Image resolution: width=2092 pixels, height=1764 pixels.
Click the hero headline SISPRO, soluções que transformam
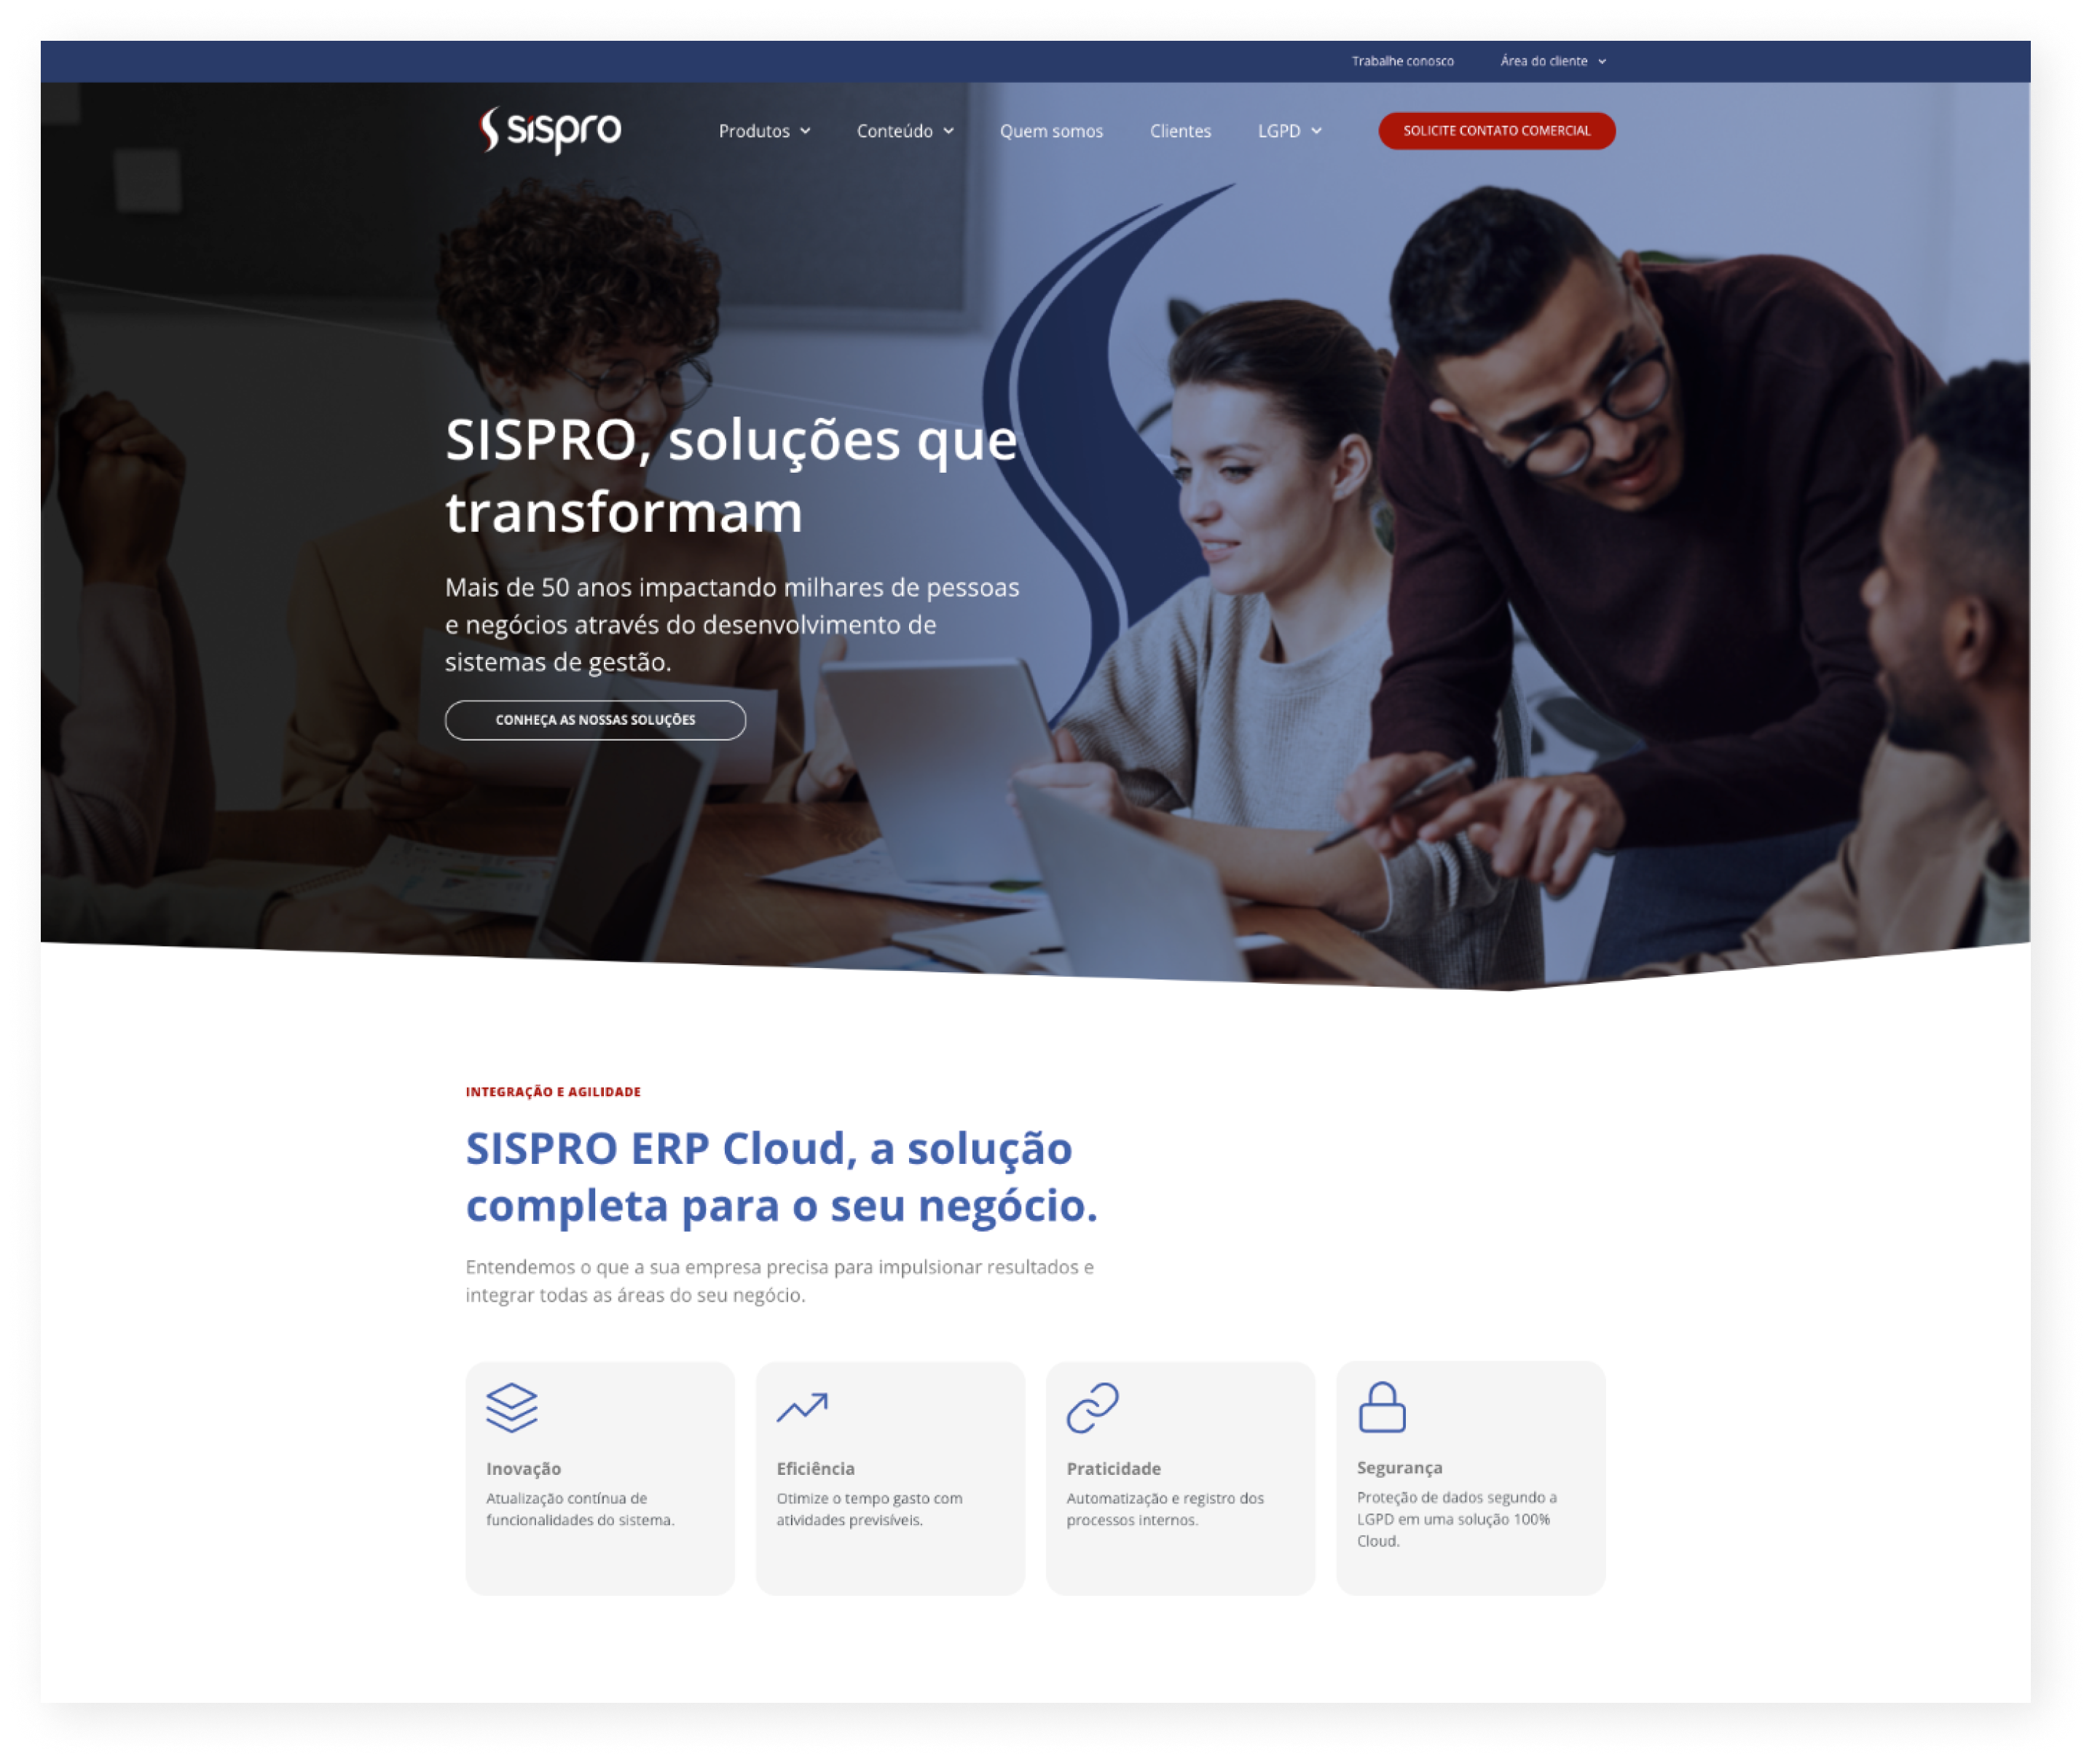(731, 476)
